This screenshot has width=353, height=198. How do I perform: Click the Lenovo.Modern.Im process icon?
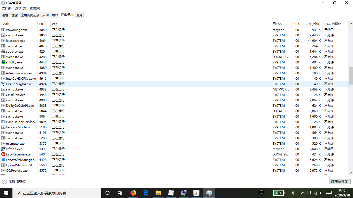pos(3,127)
